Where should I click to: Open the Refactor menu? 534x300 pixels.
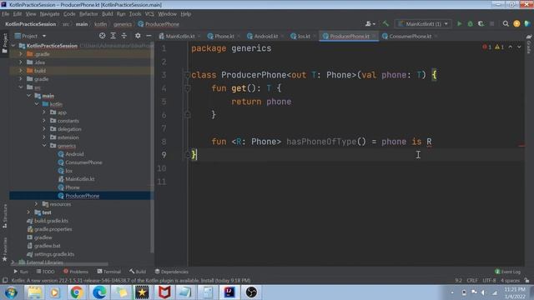click(x=88, y=14)
